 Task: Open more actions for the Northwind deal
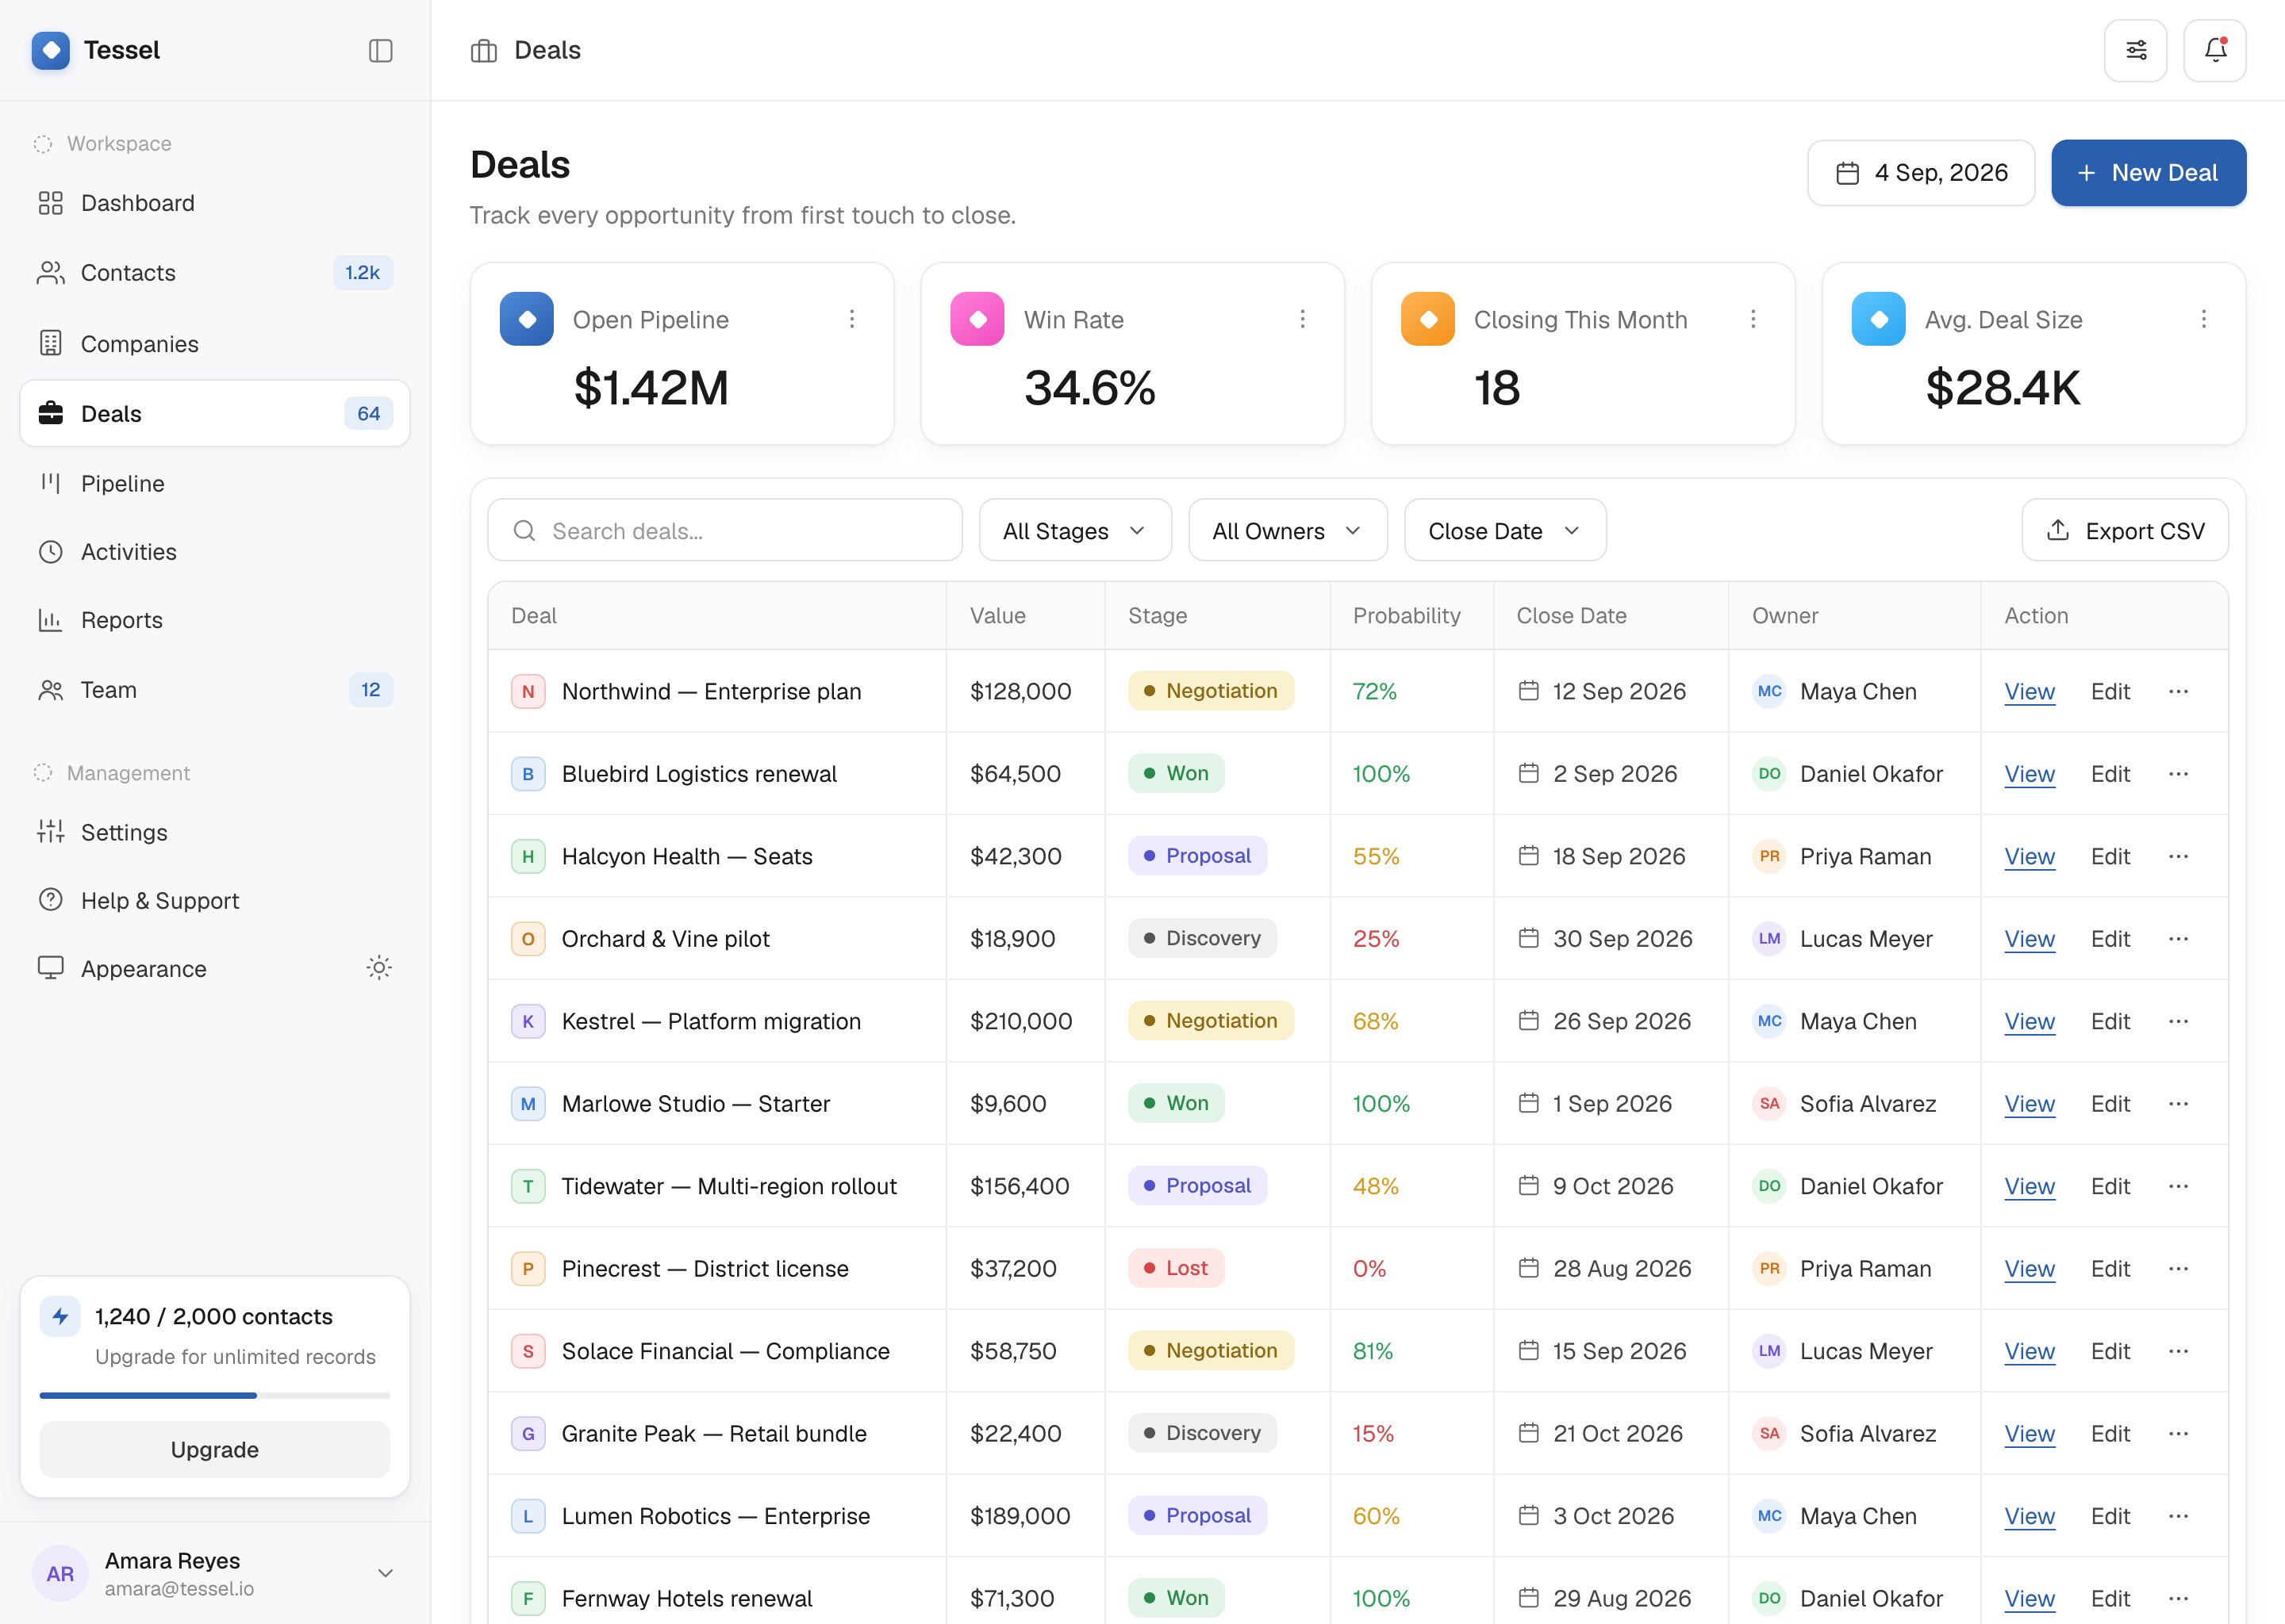(x=2178, y=691)
